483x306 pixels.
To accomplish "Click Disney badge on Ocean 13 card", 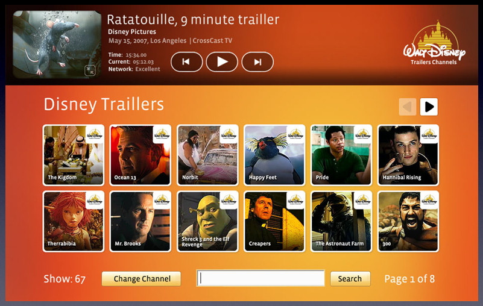I will (x=162, y=134).
